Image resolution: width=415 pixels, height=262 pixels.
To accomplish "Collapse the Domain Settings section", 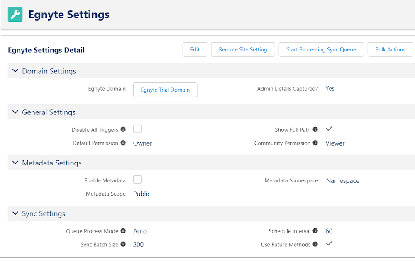I will [15, 71].
